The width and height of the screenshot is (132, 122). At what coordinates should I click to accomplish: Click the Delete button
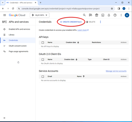pos(91,22)
